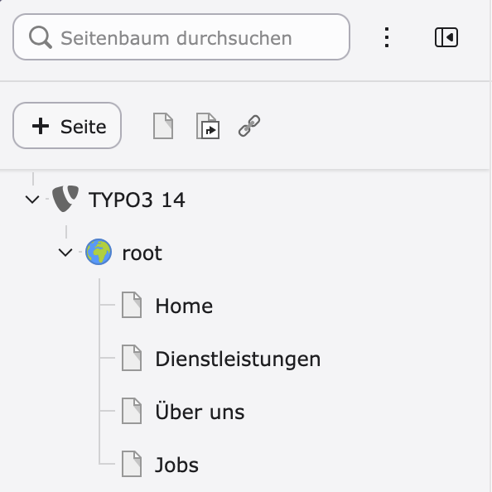
Task: Select the Jobs page entry
Action: click(176, 465)
